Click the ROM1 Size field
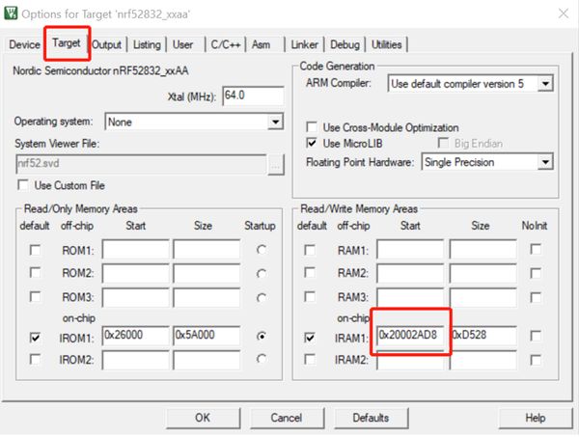Viewport: 579px width, 437px height. point(207,250)
